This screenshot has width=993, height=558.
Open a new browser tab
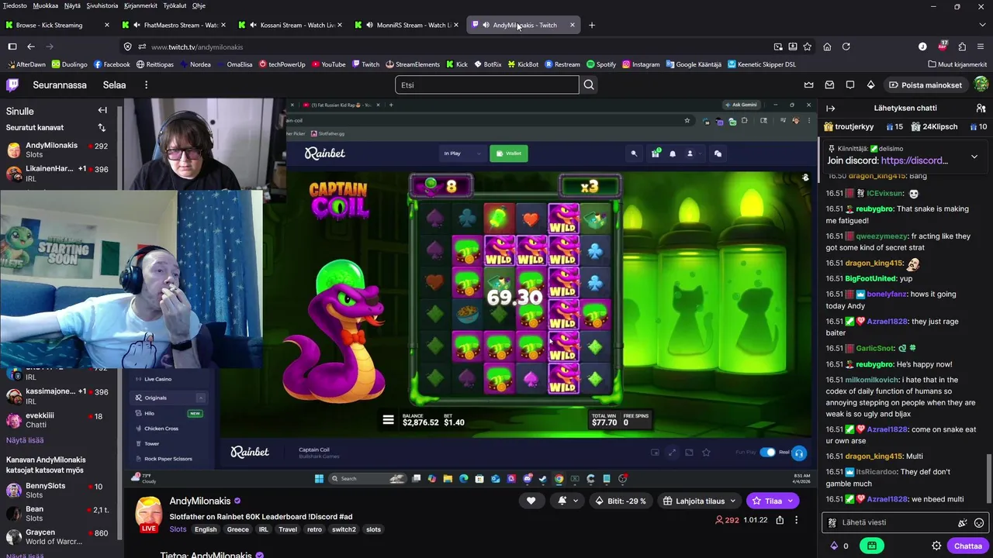point(591,25)
